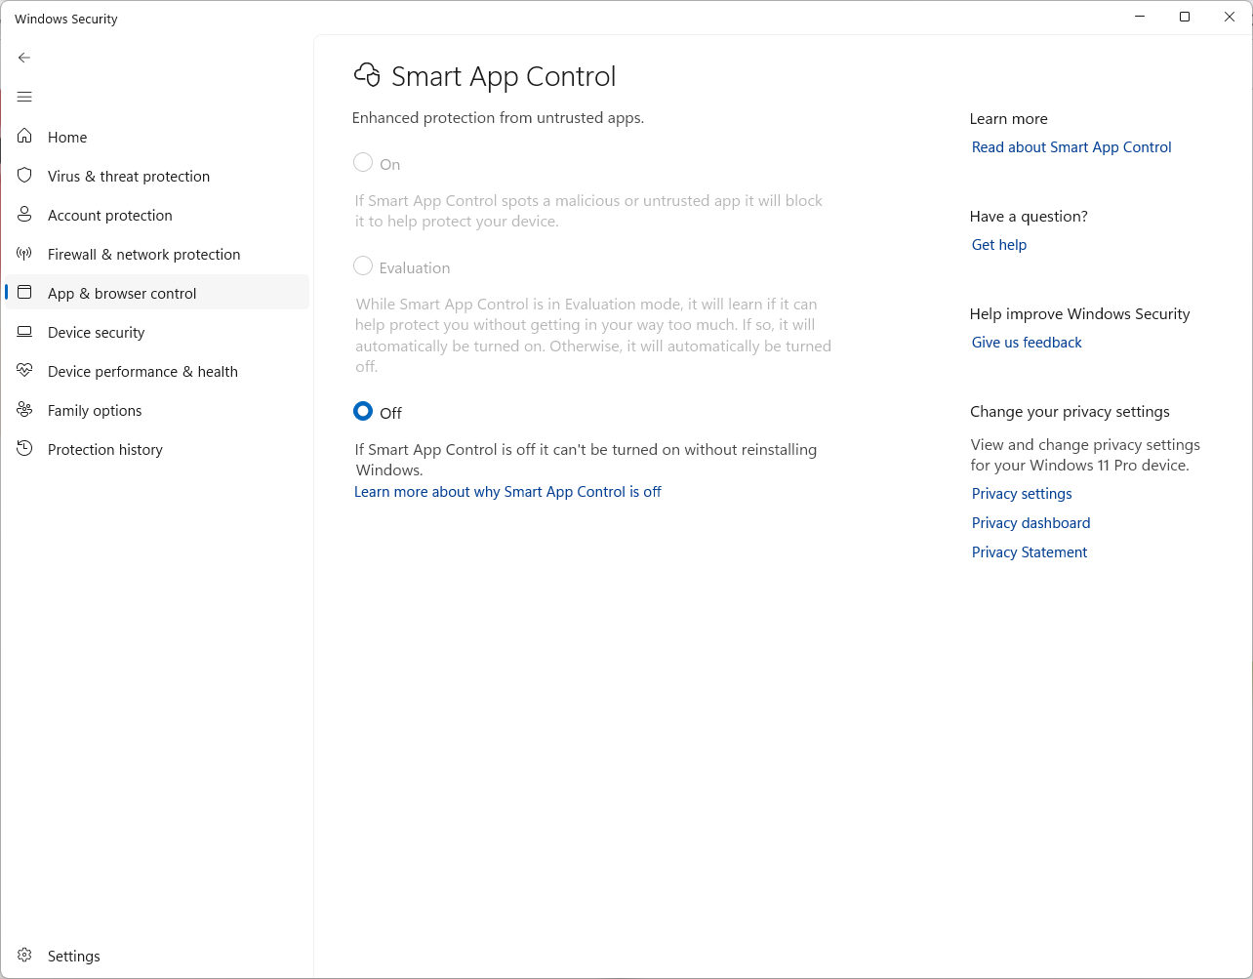Open Privacy settings link
Image resolution: width=1253 pixels, height=979 pixels.
[x=1022, y=494]
